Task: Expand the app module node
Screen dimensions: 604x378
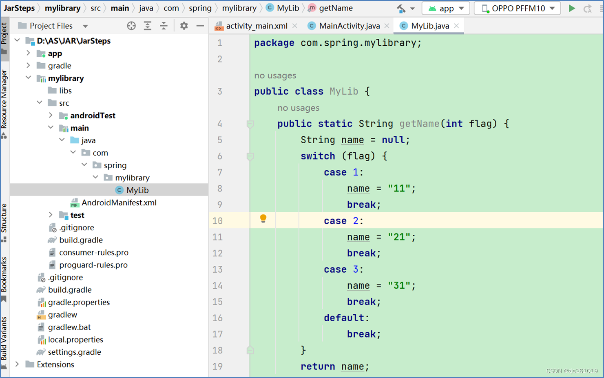Action: [28, 53]
